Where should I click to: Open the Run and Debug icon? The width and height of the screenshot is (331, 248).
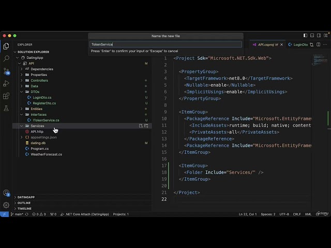[x=6, y=84]
